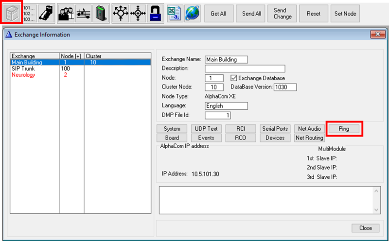
Task: Open the Devices button
Action: (x=275, y=138)
